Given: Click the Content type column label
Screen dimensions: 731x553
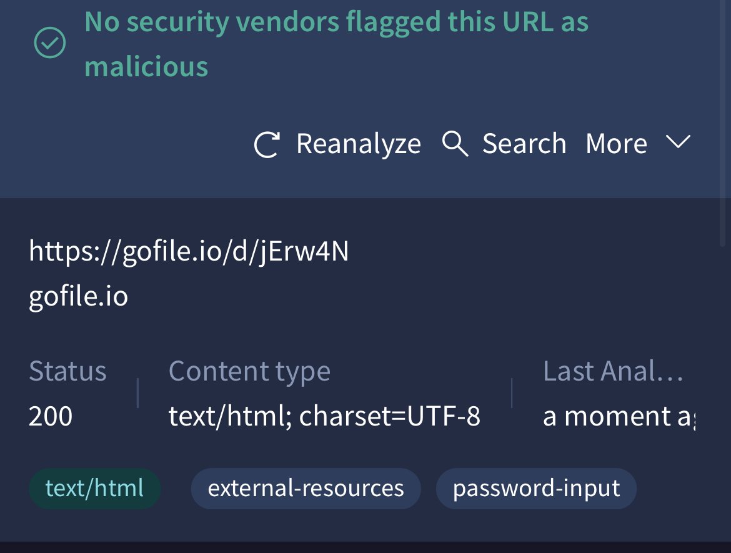Looking at the screenshot, I should (249, 371).
